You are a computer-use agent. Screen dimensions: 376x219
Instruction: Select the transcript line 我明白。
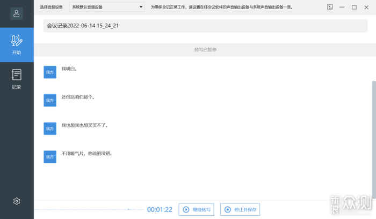69,69
